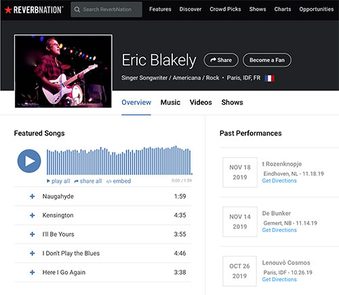This screenshot has height=295, width=339.
Task: Open Crowd Picks in the navigation
Action: pyautogui.click(x=225, y=9)
